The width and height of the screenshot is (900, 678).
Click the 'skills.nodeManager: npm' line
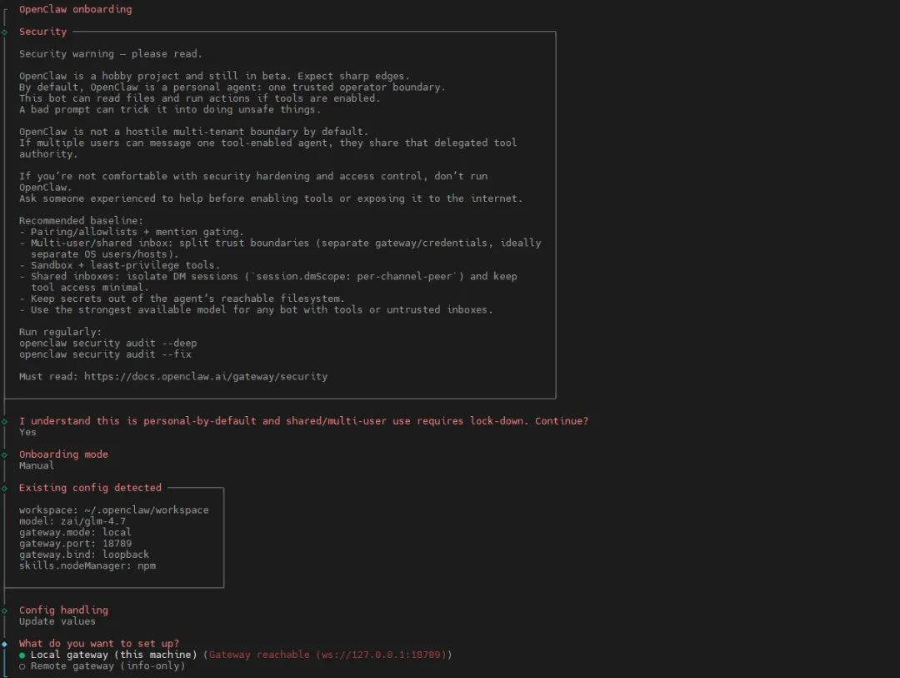87,566
